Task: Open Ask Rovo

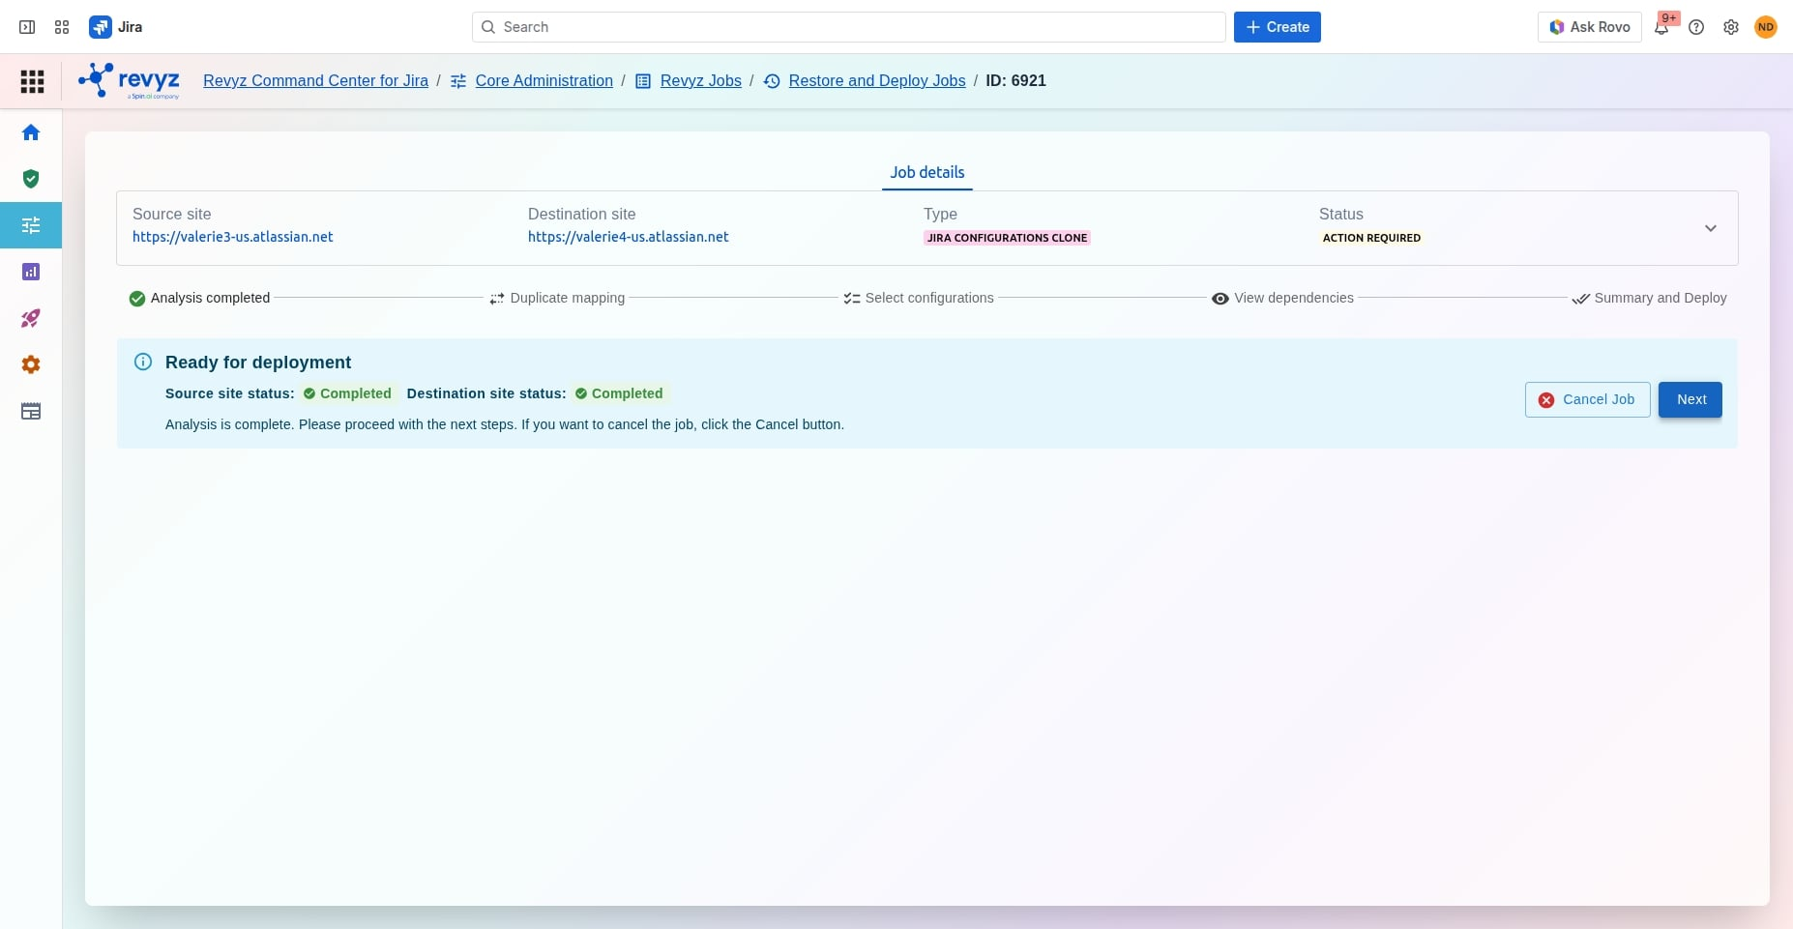Action: (1590, 27)
